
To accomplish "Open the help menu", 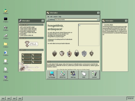I will click(x=60, y=16).
